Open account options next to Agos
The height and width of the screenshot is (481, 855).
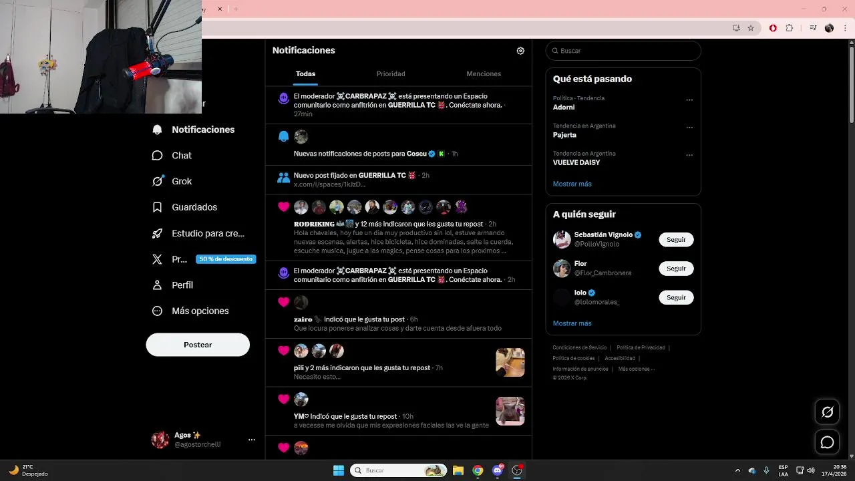coord(252,440)
